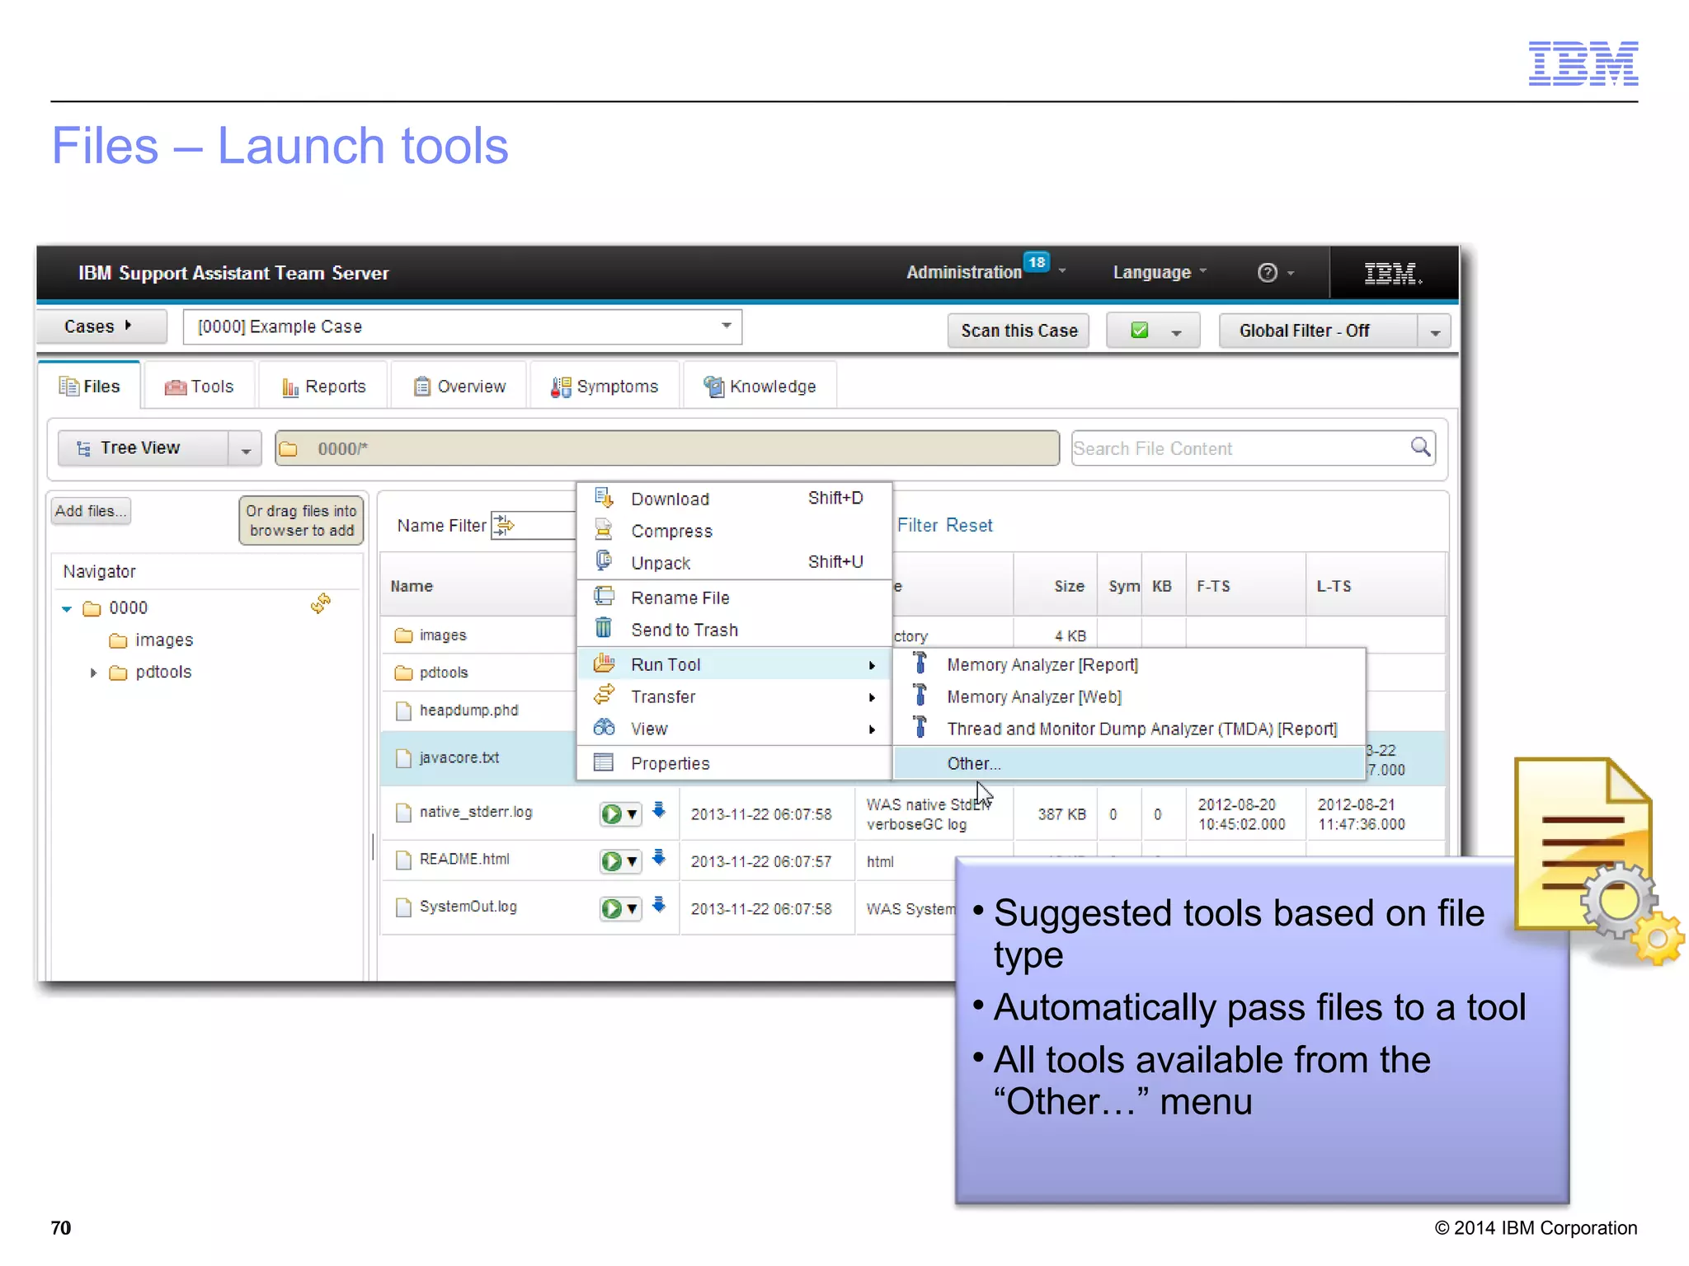Open the Transfer submenu
The image size is (1689, 1266).
[734, 697]
